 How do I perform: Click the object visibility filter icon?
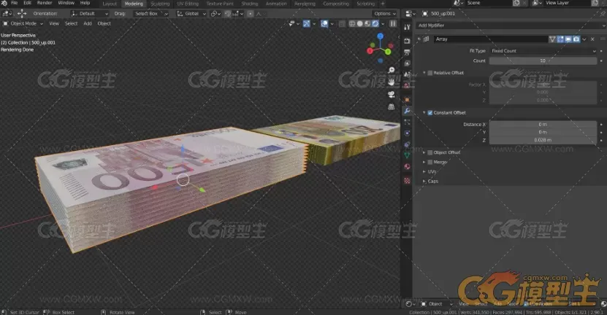point(291,23)
